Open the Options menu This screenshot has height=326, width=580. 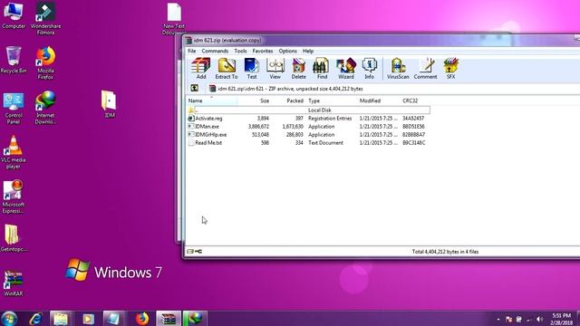tap(288, 51)
